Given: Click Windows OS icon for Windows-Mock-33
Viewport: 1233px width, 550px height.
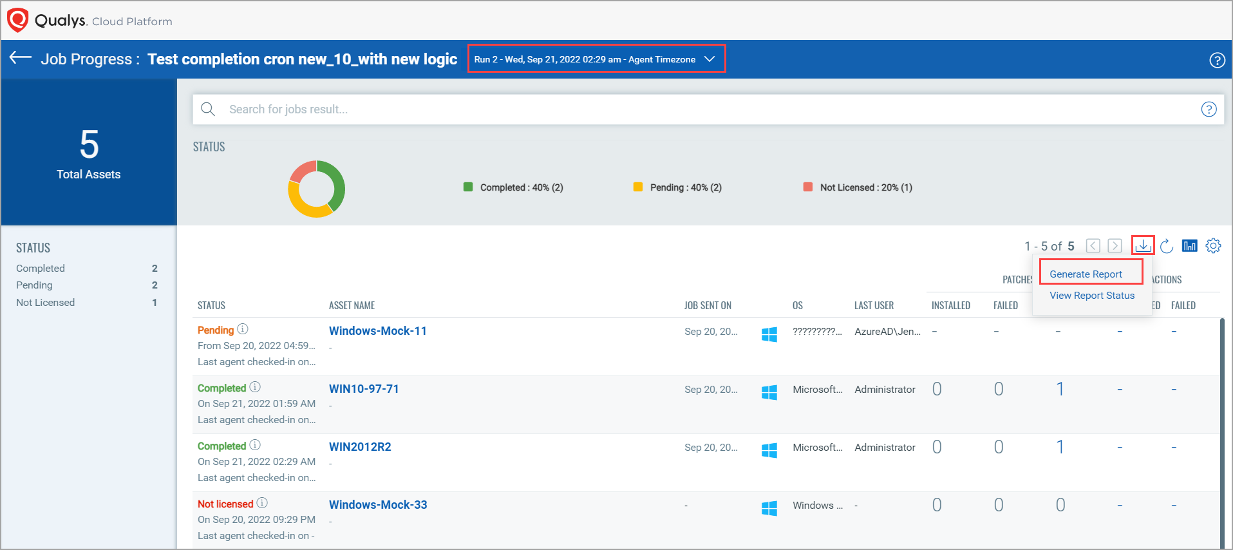Looking at the screenshot, I should click(769, 508).
